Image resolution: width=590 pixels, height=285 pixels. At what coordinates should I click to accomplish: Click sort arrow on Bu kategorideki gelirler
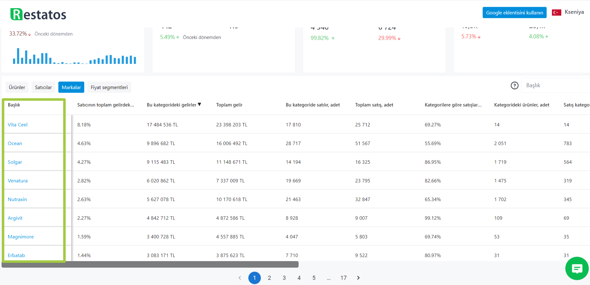(199, 105)
